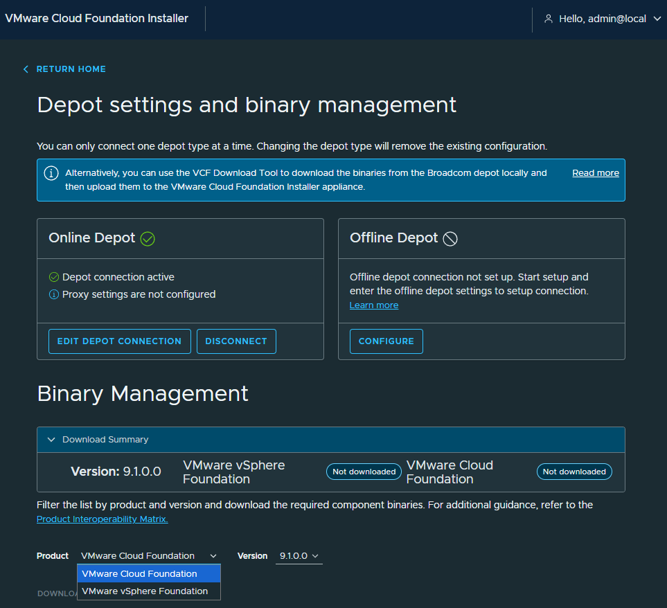Open the Version 9.1.0.0 dropdown
This screenshot has width=667, height=608.
pos(299,556)
